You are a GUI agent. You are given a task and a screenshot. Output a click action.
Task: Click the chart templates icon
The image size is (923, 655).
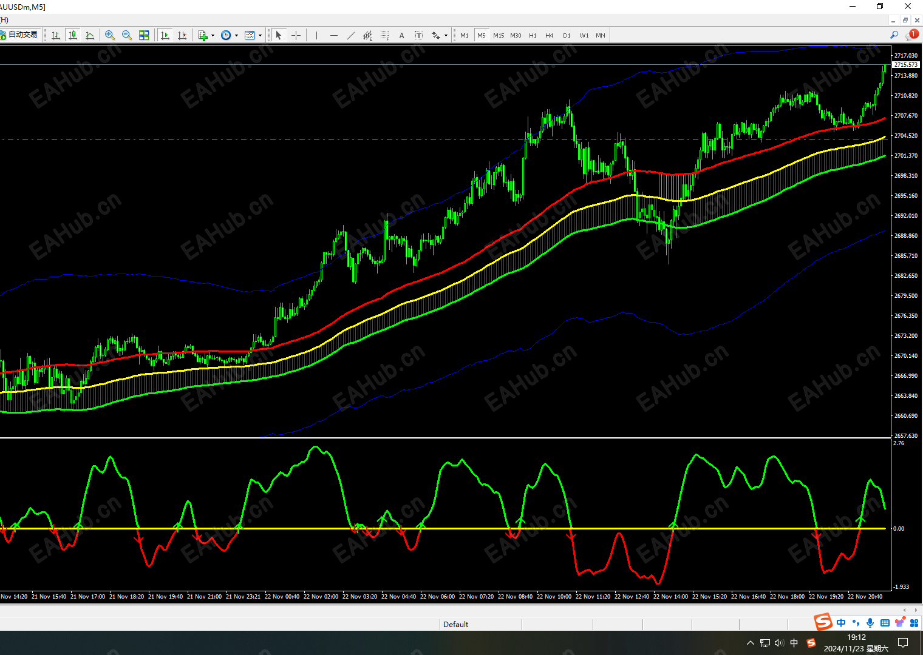coord(250,35)
